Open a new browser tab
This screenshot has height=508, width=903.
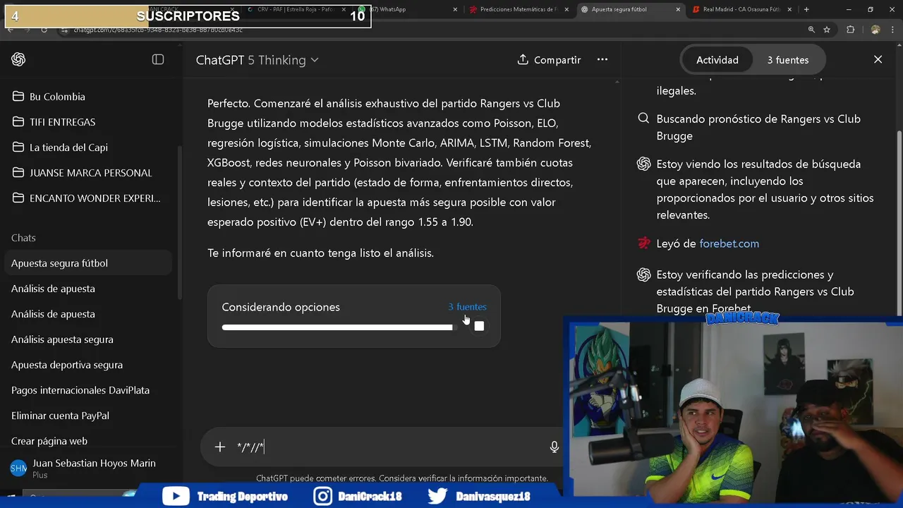coord(806,9)
